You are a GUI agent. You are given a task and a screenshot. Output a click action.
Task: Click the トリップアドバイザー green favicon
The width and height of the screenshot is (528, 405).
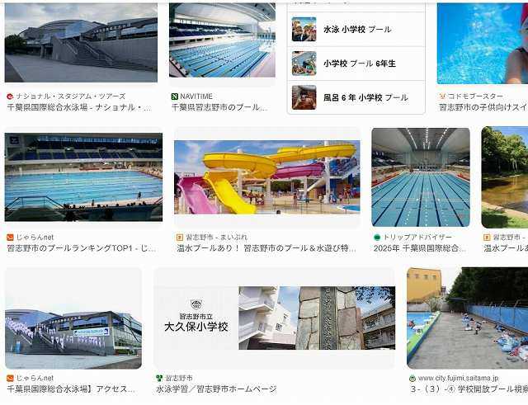tap(377, 238)
